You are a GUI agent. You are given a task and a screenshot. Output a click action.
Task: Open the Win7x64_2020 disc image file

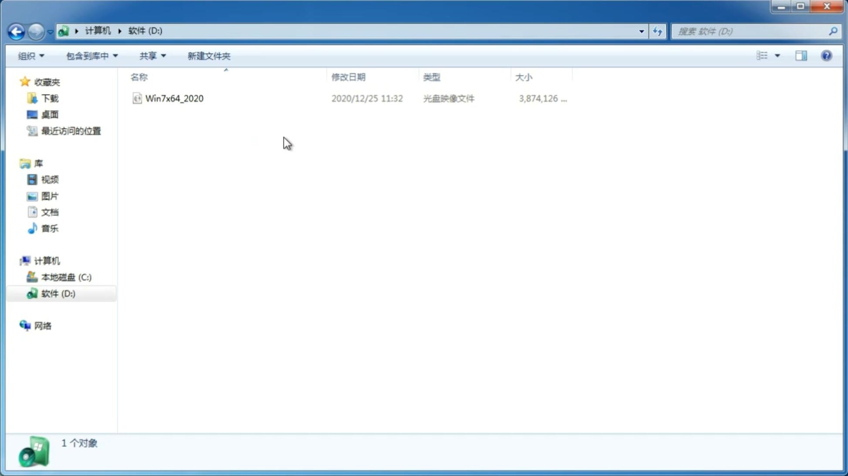click(174, 98)
